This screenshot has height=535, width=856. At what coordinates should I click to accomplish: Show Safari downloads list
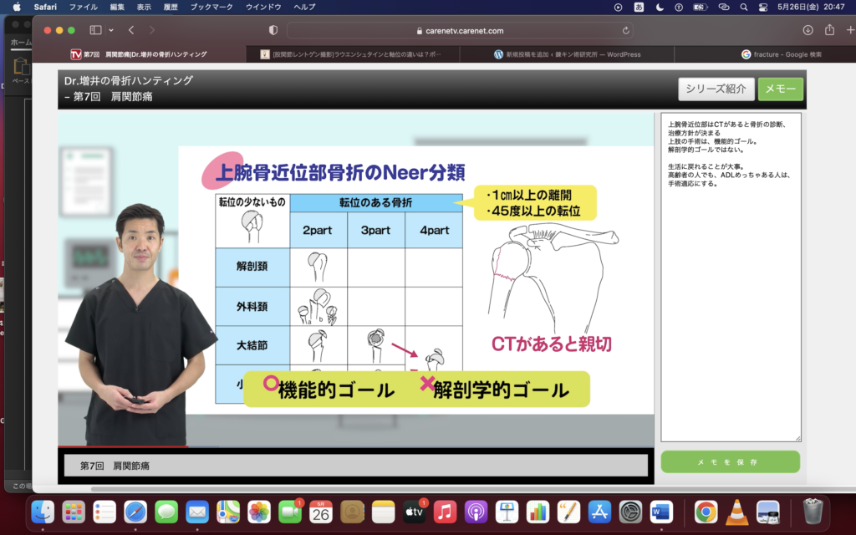(x=808, y=30)
